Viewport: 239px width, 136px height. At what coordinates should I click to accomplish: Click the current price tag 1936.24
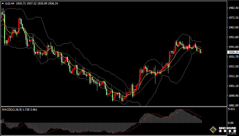232,52
